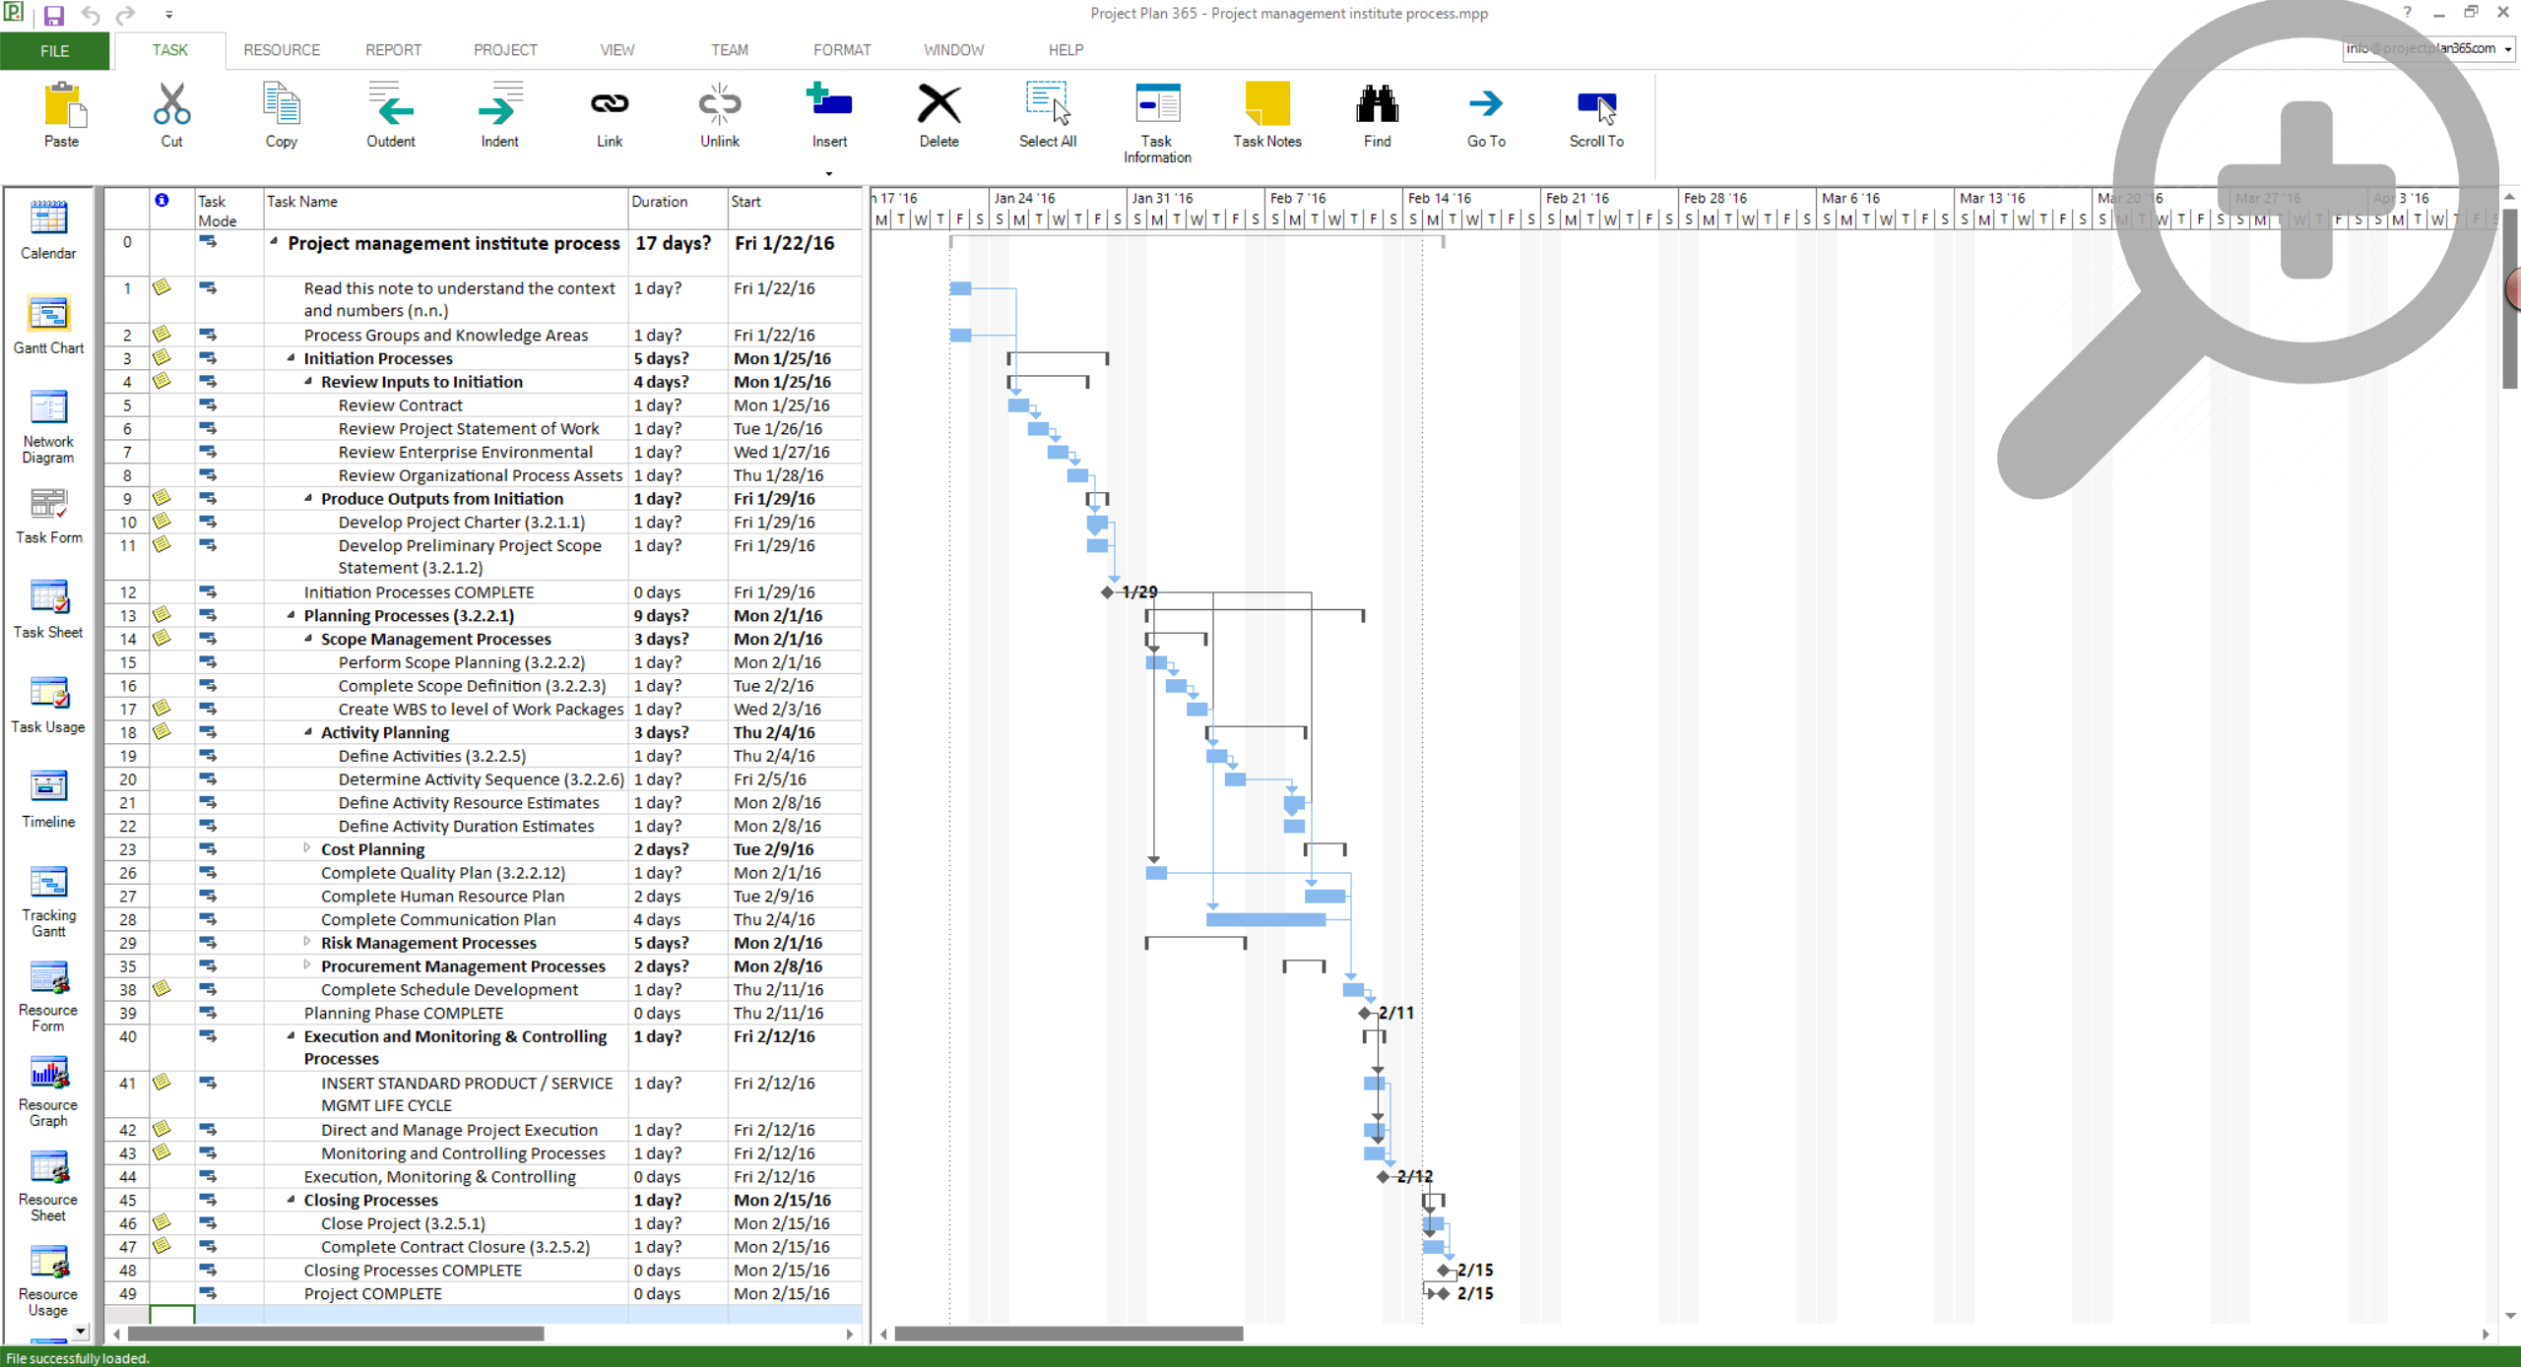Collapse the Initiation Processes summary task
This screenshot has height=1367, width=2521.
(x=291, y=358)
